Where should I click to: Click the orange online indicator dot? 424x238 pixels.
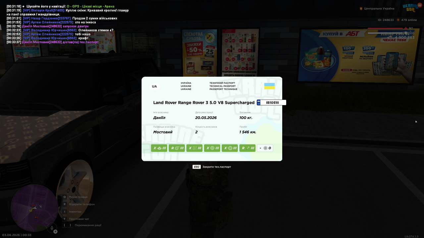[x=398, y=20]
